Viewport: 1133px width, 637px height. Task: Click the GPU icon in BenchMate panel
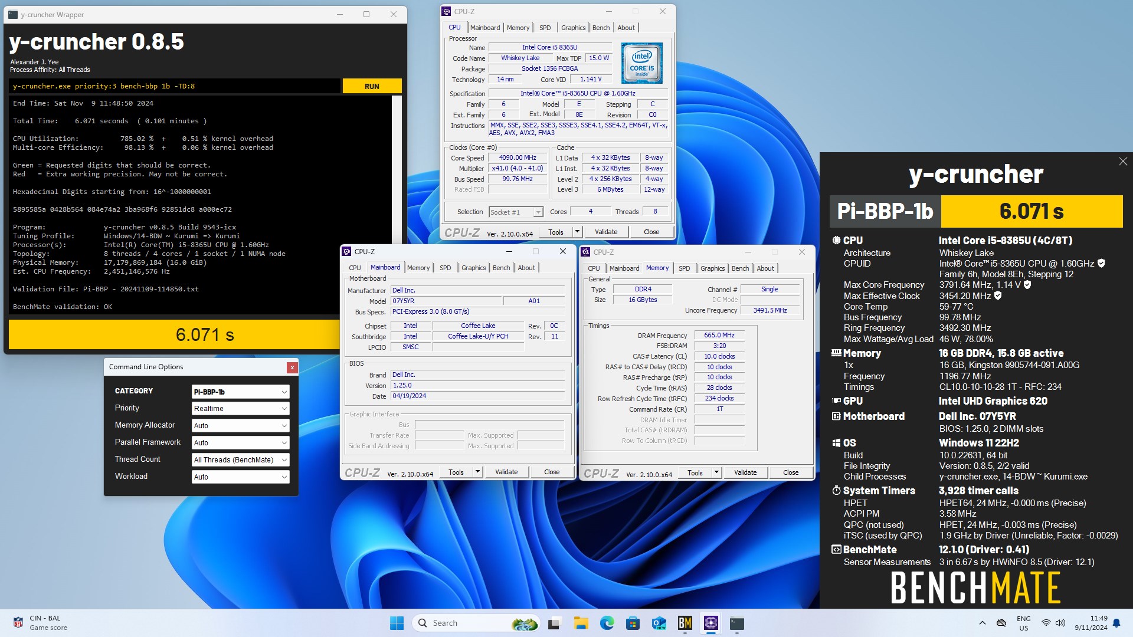836,401
